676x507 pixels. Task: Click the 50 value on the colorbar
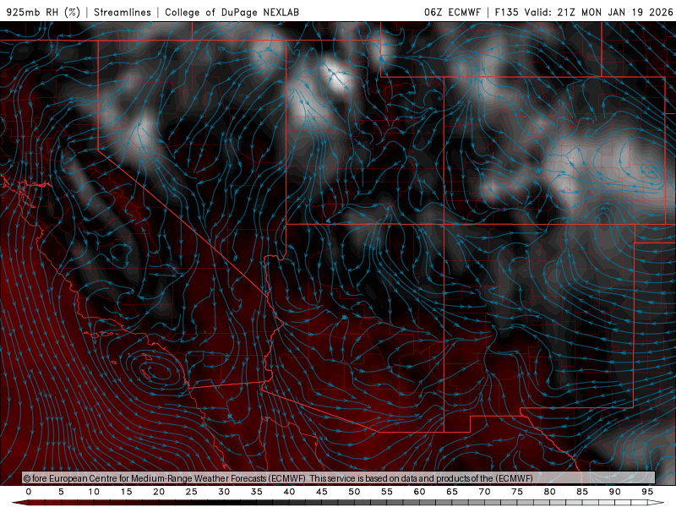point(354,492)
